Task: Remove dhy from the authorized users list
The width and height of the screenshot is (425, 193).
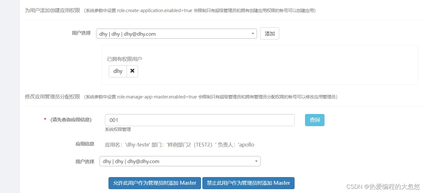Action: (x=132, y=71)
